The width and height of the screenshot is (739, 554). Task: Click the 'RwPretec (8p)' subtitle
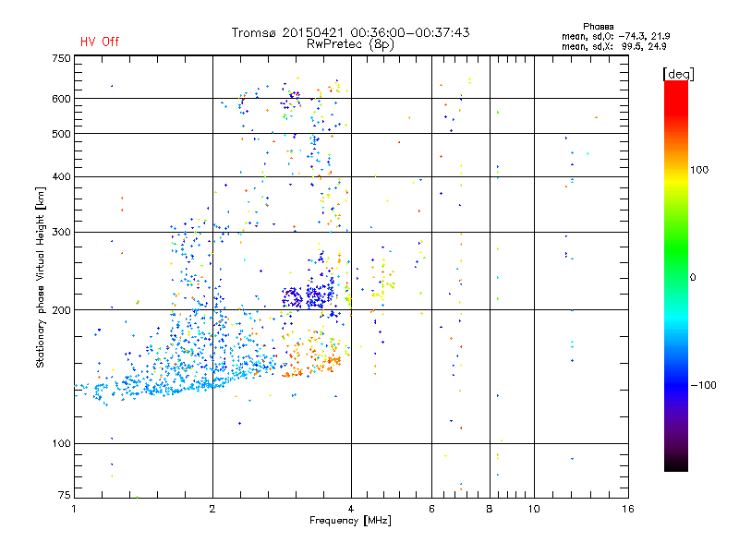point(350,44)
